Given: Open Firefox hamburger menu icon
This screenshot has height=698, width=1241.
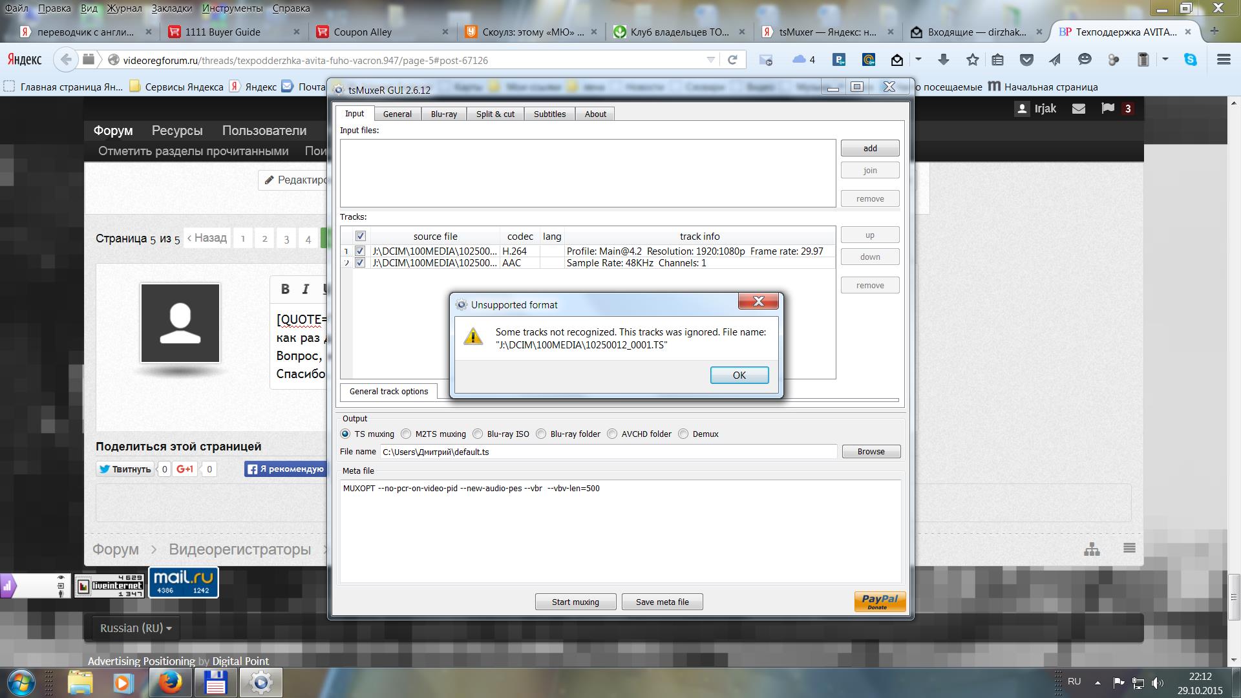Looking at the screenshot, I should 1223,60.
